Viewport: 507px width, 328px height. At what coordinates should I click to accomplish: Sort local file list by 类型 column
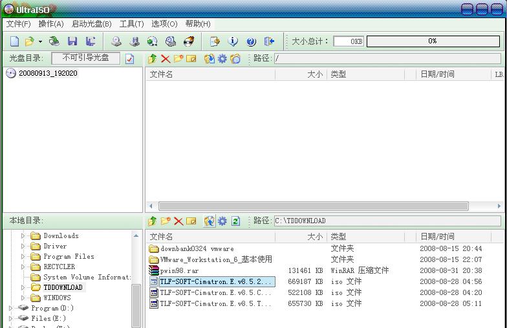(x=366, y=237)
